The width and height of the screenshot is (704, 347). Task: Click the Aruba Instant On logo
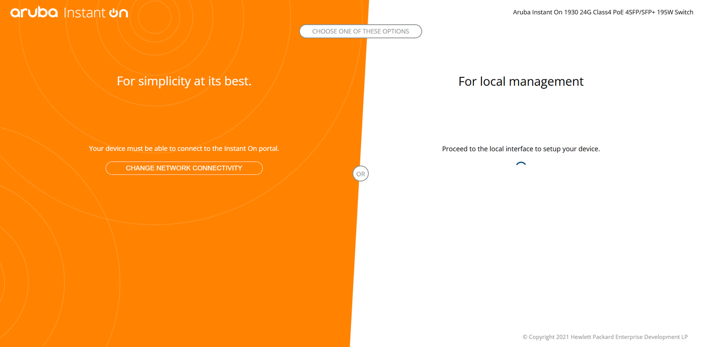click(69, 12)
